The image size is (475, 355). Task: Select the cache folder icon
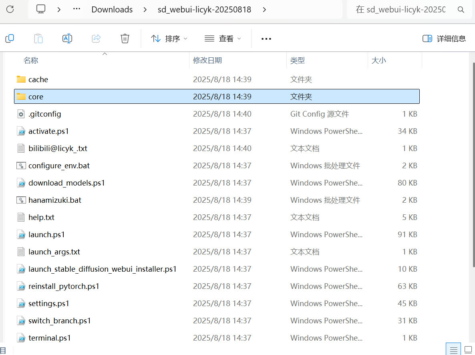click(21, 79)
